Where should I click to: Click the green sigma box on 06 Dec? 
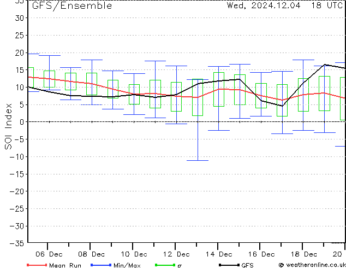[x=49, y=79]
